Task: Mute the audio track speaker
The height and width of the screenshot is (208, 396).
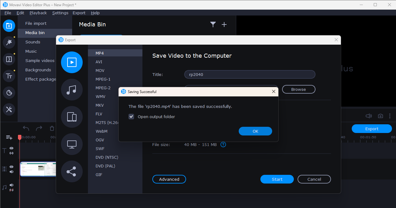Action: click(x=11, y=185)
